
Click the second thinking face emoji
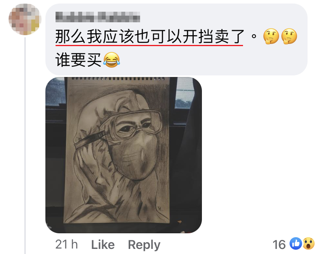289,36
